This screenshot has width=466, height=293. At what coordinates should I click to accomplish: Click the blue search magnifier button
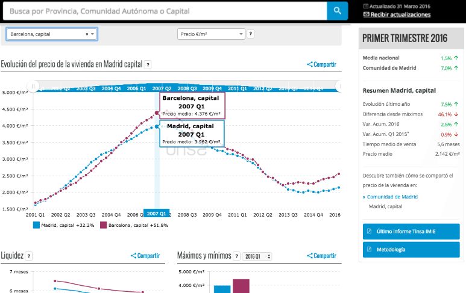coord(338,11)
